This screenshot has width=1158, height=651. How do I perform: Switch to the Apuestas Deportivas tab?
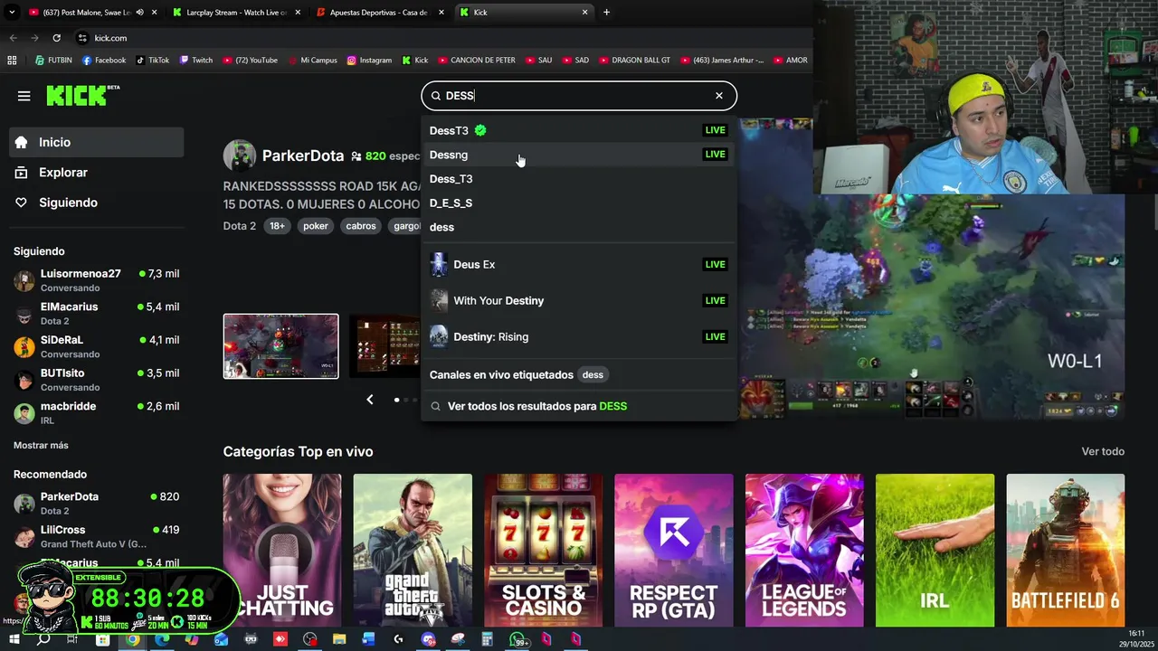point(378,13)
